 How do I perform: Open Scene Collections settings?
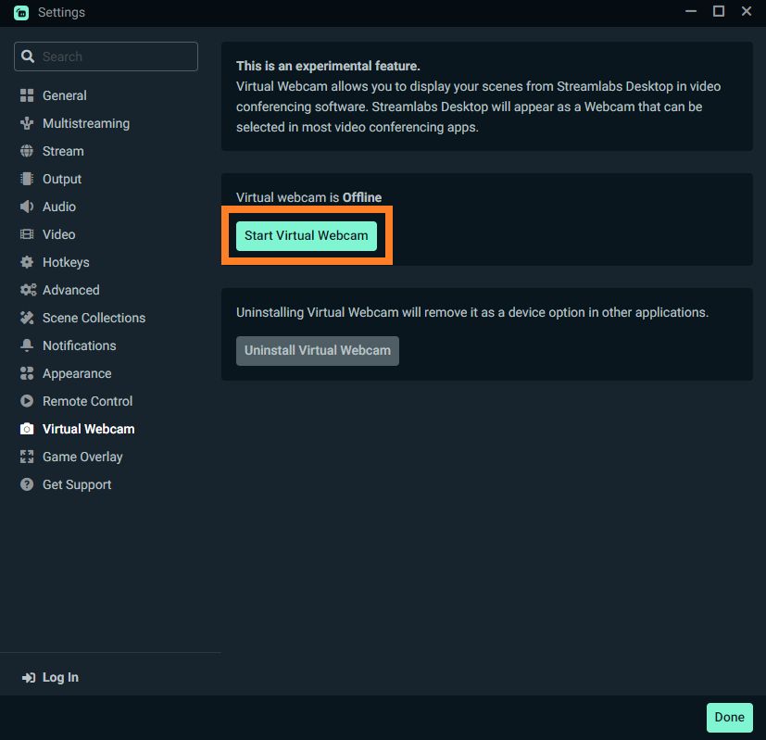click(x=94, y=318)
